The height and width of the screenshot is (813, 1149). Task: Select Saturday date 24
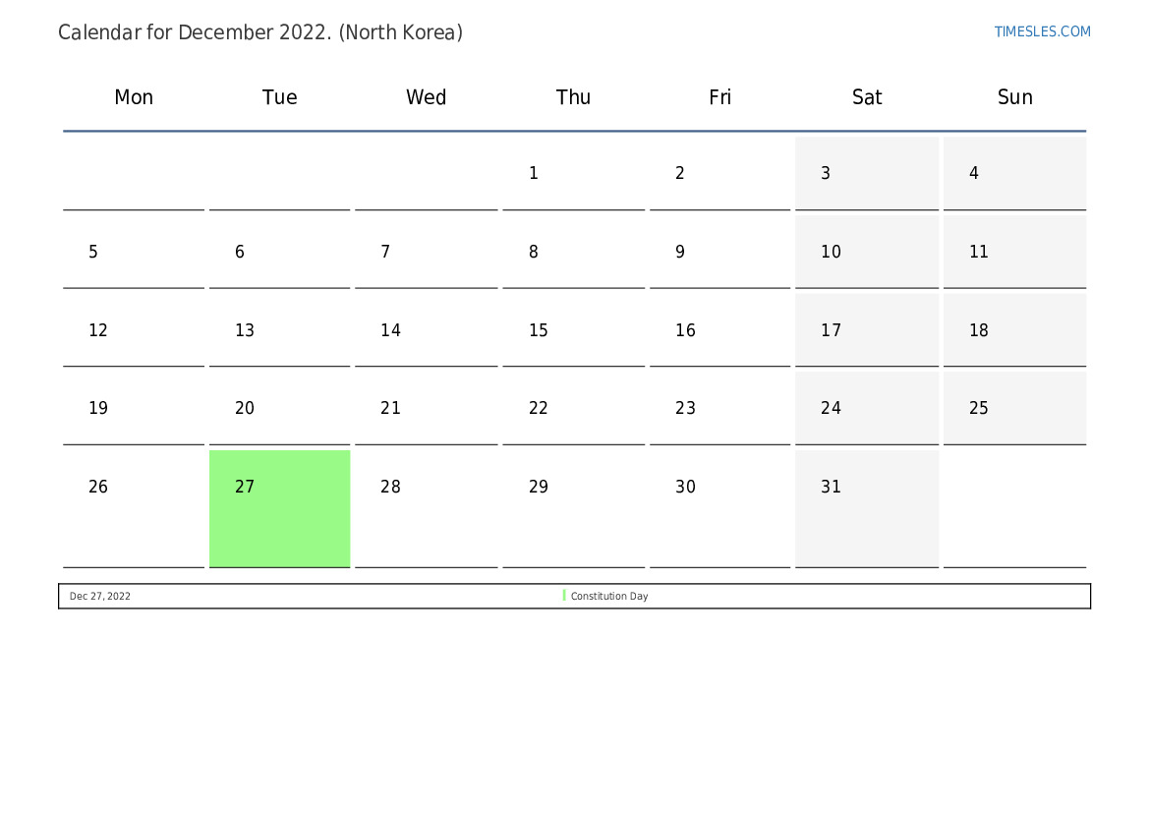(867, 408)
